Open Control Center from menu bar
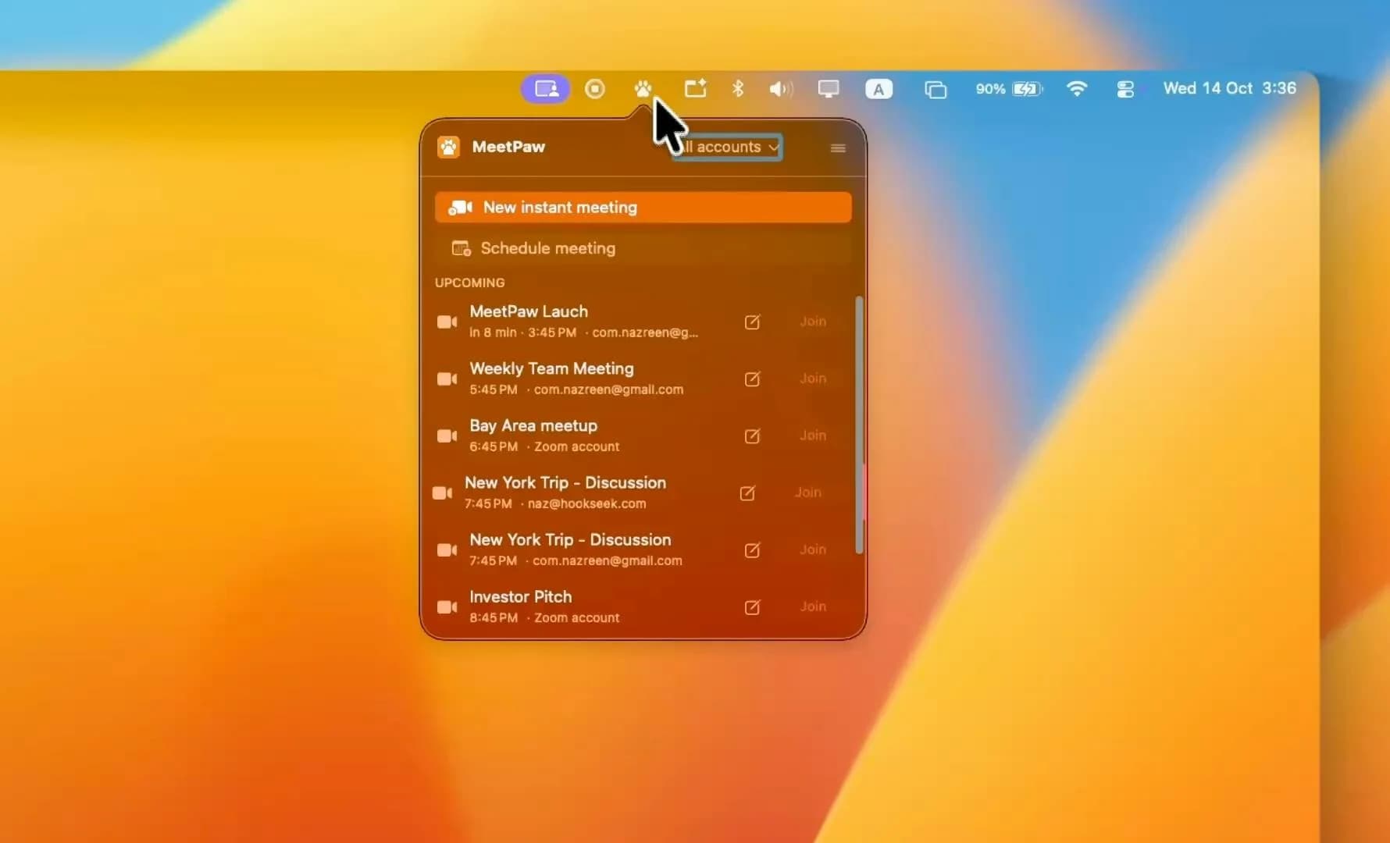The height and width of the screenshot is (843, 1390). pos(1125,89)
